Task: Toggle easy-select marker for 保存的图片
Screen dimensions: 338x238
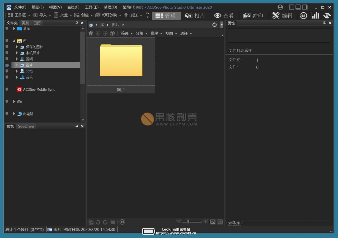Action: click(x=7, y=47)
